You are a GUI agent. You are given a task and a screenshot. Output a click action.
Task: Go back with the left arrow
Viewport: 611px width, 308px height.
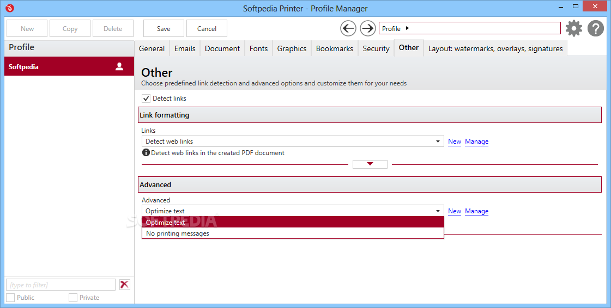click(348, 28)
